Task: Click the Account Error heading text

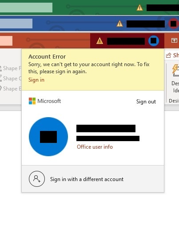Action: tap(47, 56)
